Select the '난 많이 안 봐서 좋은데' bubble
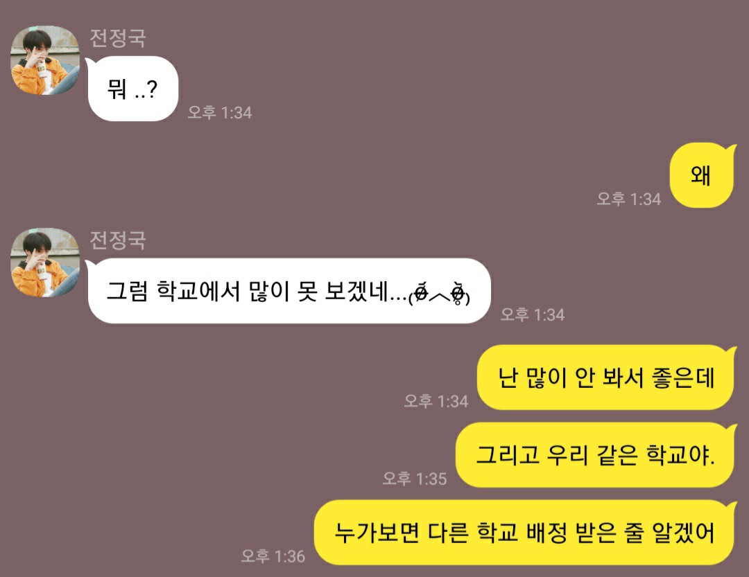The height and width of the screenshot is (577, 749). point(607,377)
